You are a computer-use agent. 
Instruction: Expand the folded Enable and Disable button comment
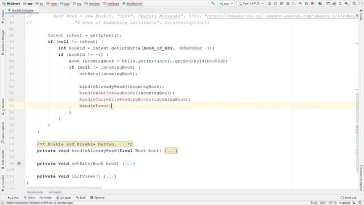click(85, 144)
